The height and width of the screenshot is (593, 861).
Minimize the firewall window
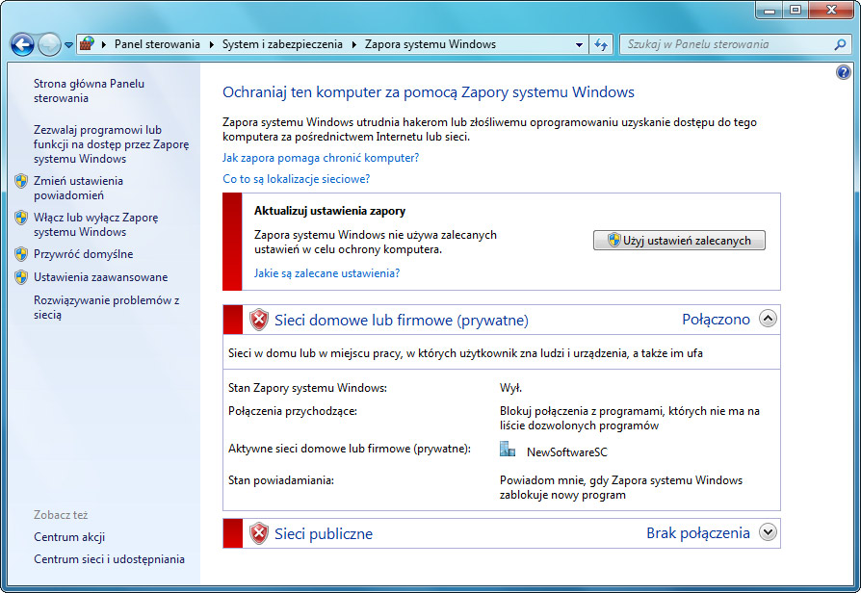point(770,10)
